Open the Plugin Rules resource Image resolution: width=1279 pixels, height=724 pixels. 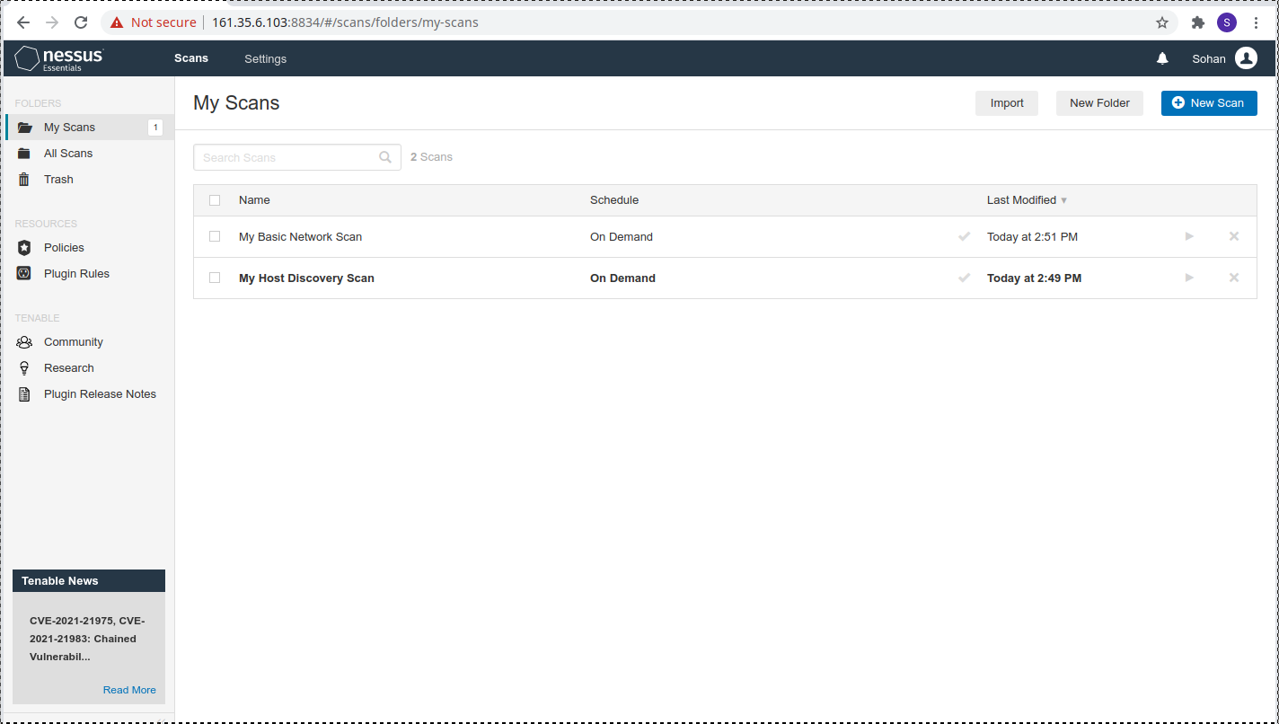76,273
